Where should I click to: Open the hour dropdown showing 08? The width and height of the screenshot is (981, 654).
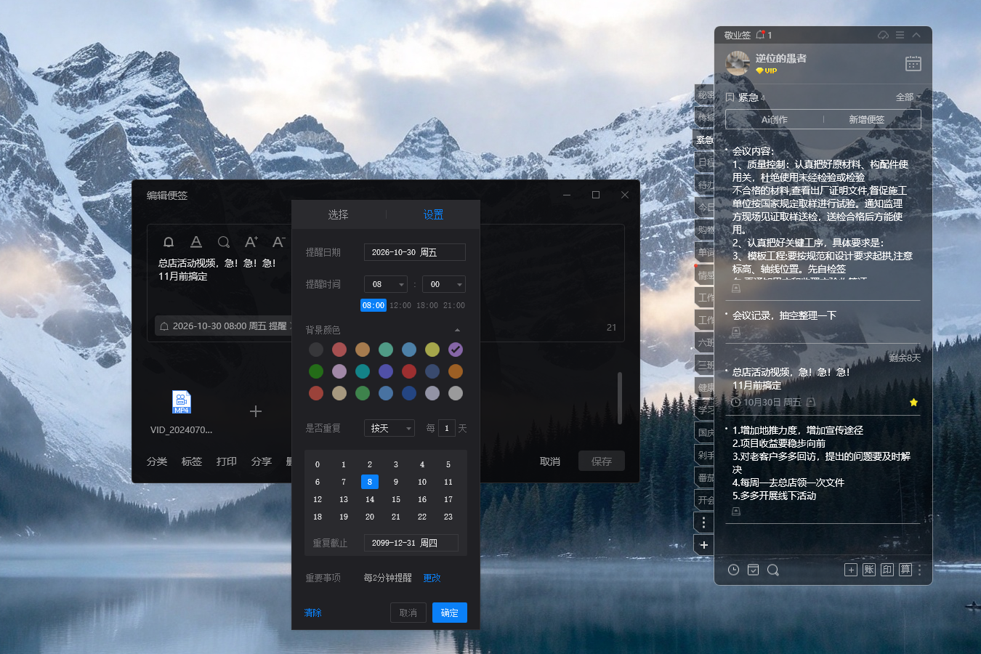(386, 284)
